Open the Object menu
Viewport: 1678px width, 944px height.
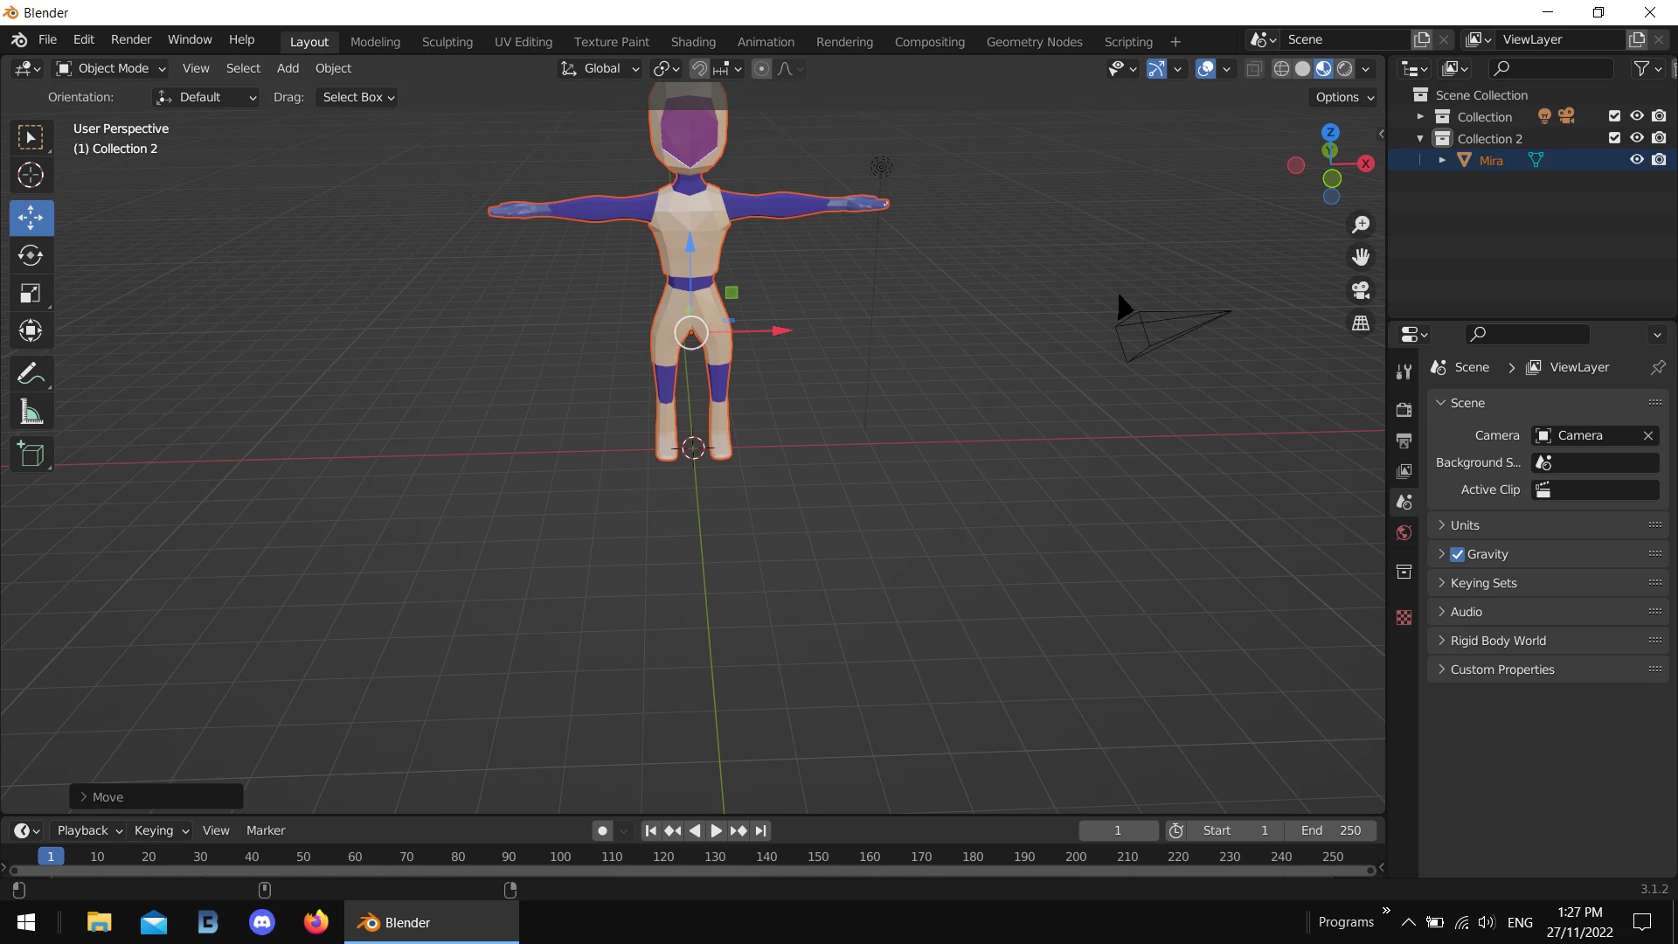[x=333, y=68]
